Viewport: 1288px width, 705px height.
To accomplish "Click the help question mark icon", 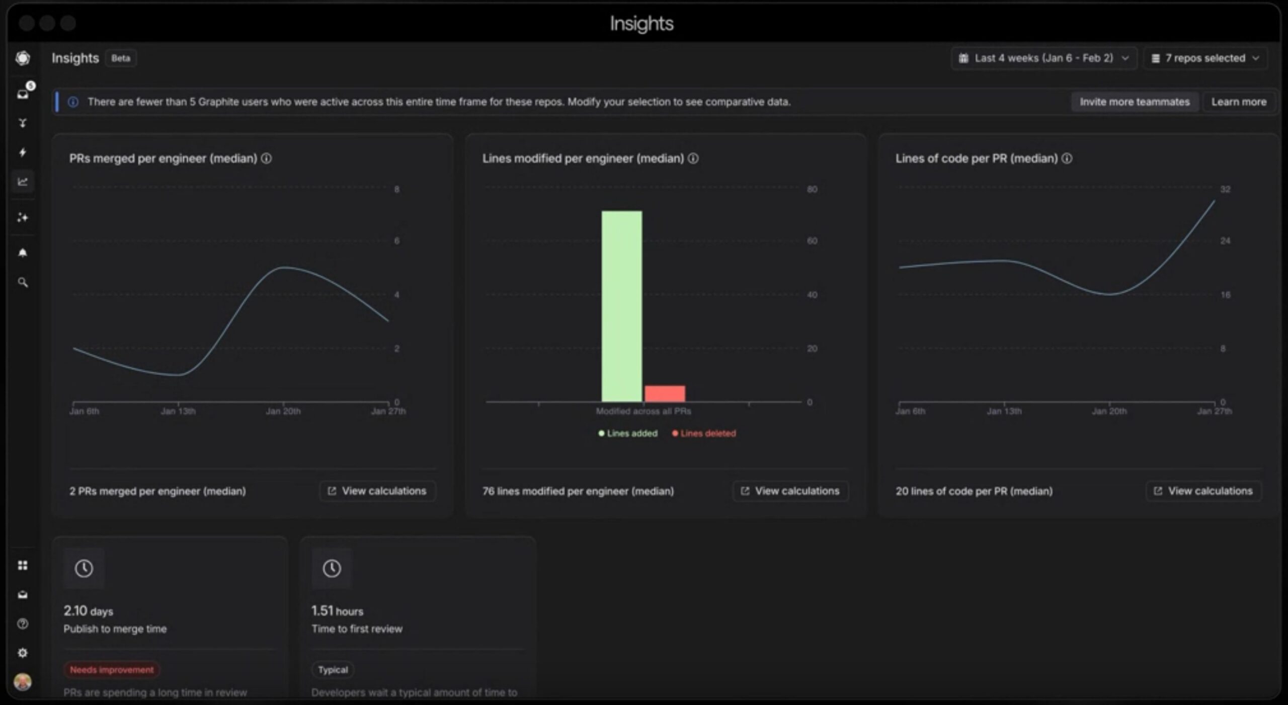I will tap(23, 624).
